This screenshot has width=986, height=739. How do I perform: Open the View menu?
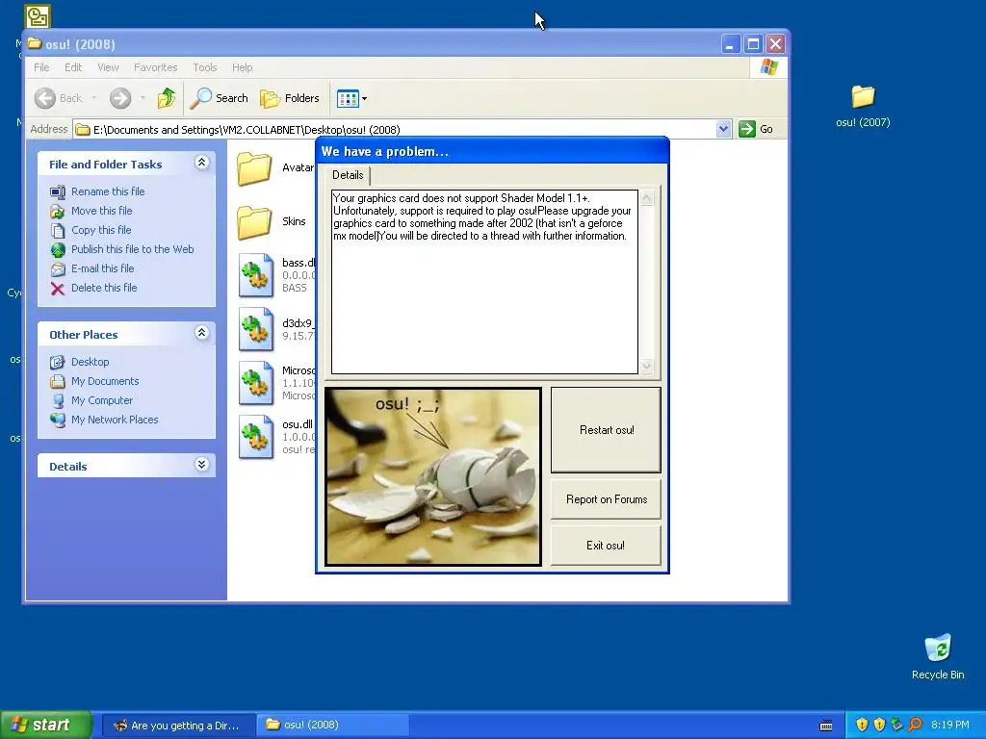108,67
